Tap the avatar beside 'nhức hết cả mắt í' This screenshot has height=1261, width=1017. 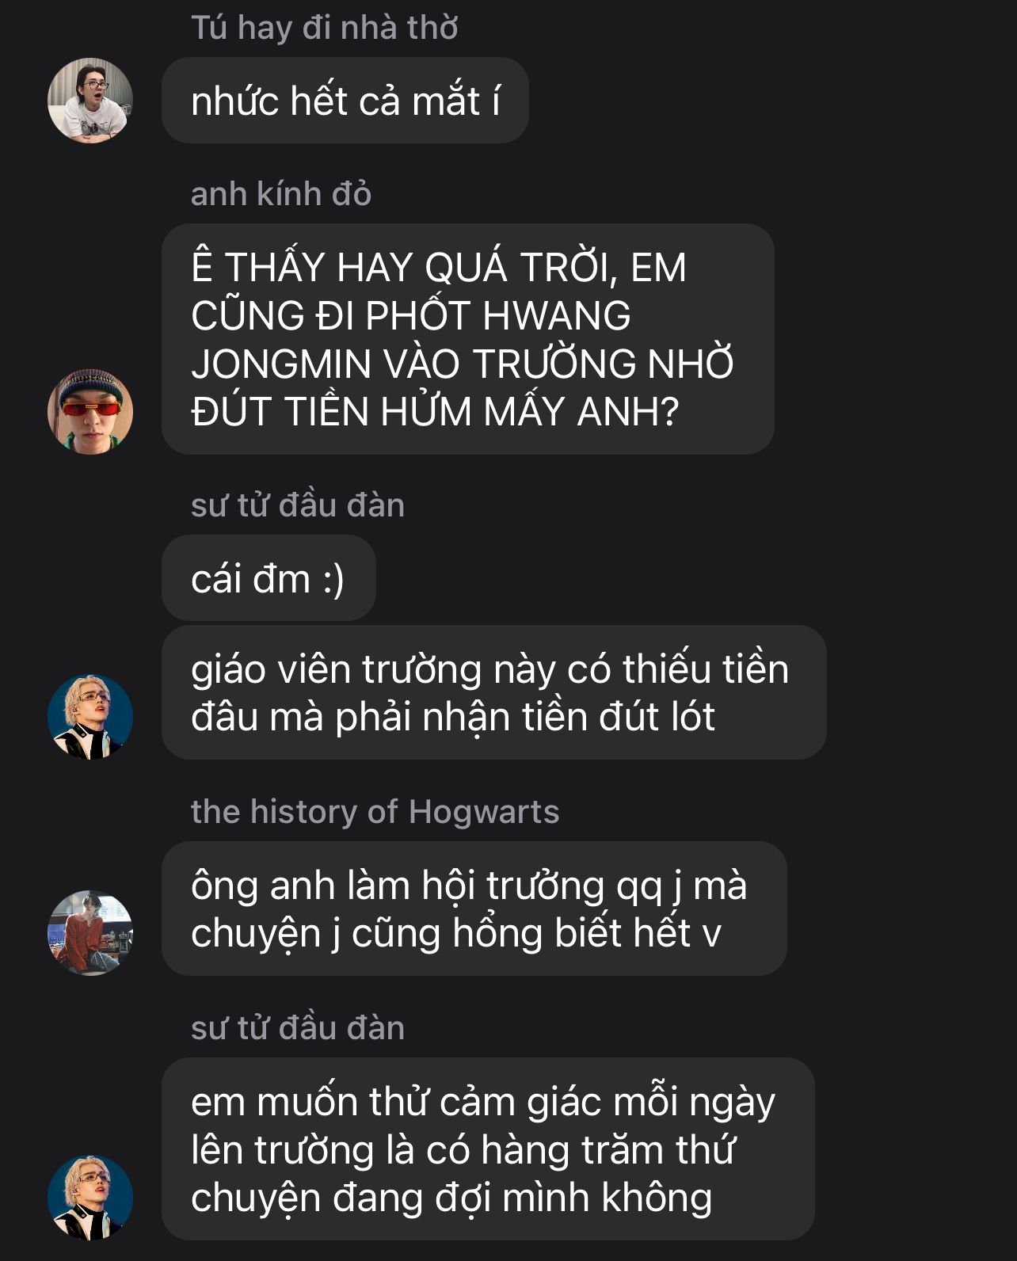[x=90, y=101]
